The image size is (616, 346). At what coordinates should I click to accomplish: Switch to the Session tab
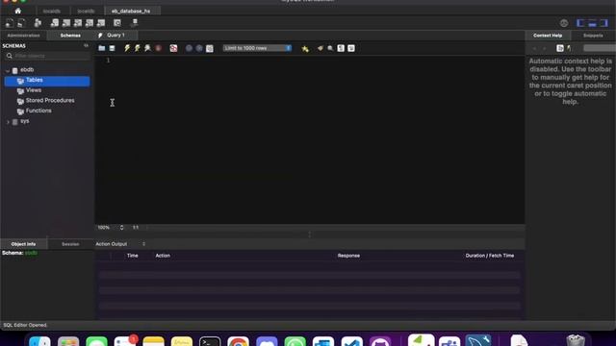coord(70,244)
